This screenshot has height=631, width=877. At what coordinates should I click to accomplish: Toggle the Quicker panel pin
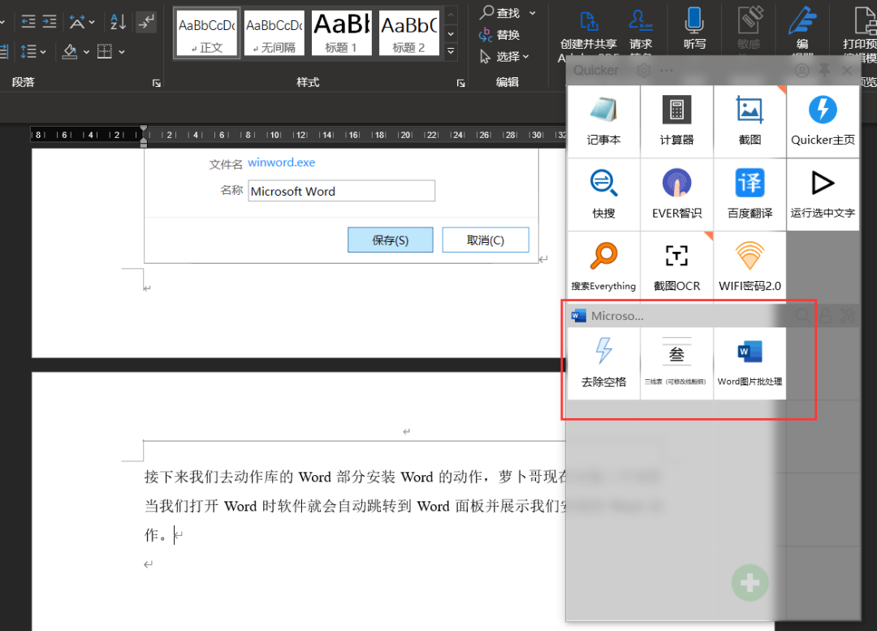[x=824, y=71]
